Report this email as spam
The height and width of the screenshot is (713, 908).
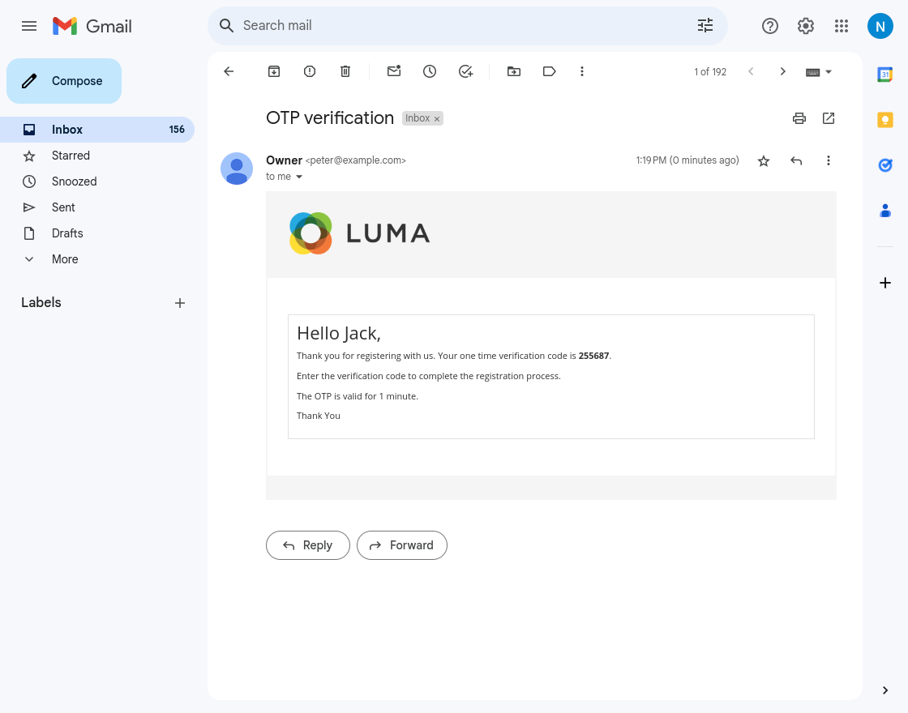[310, 71]
